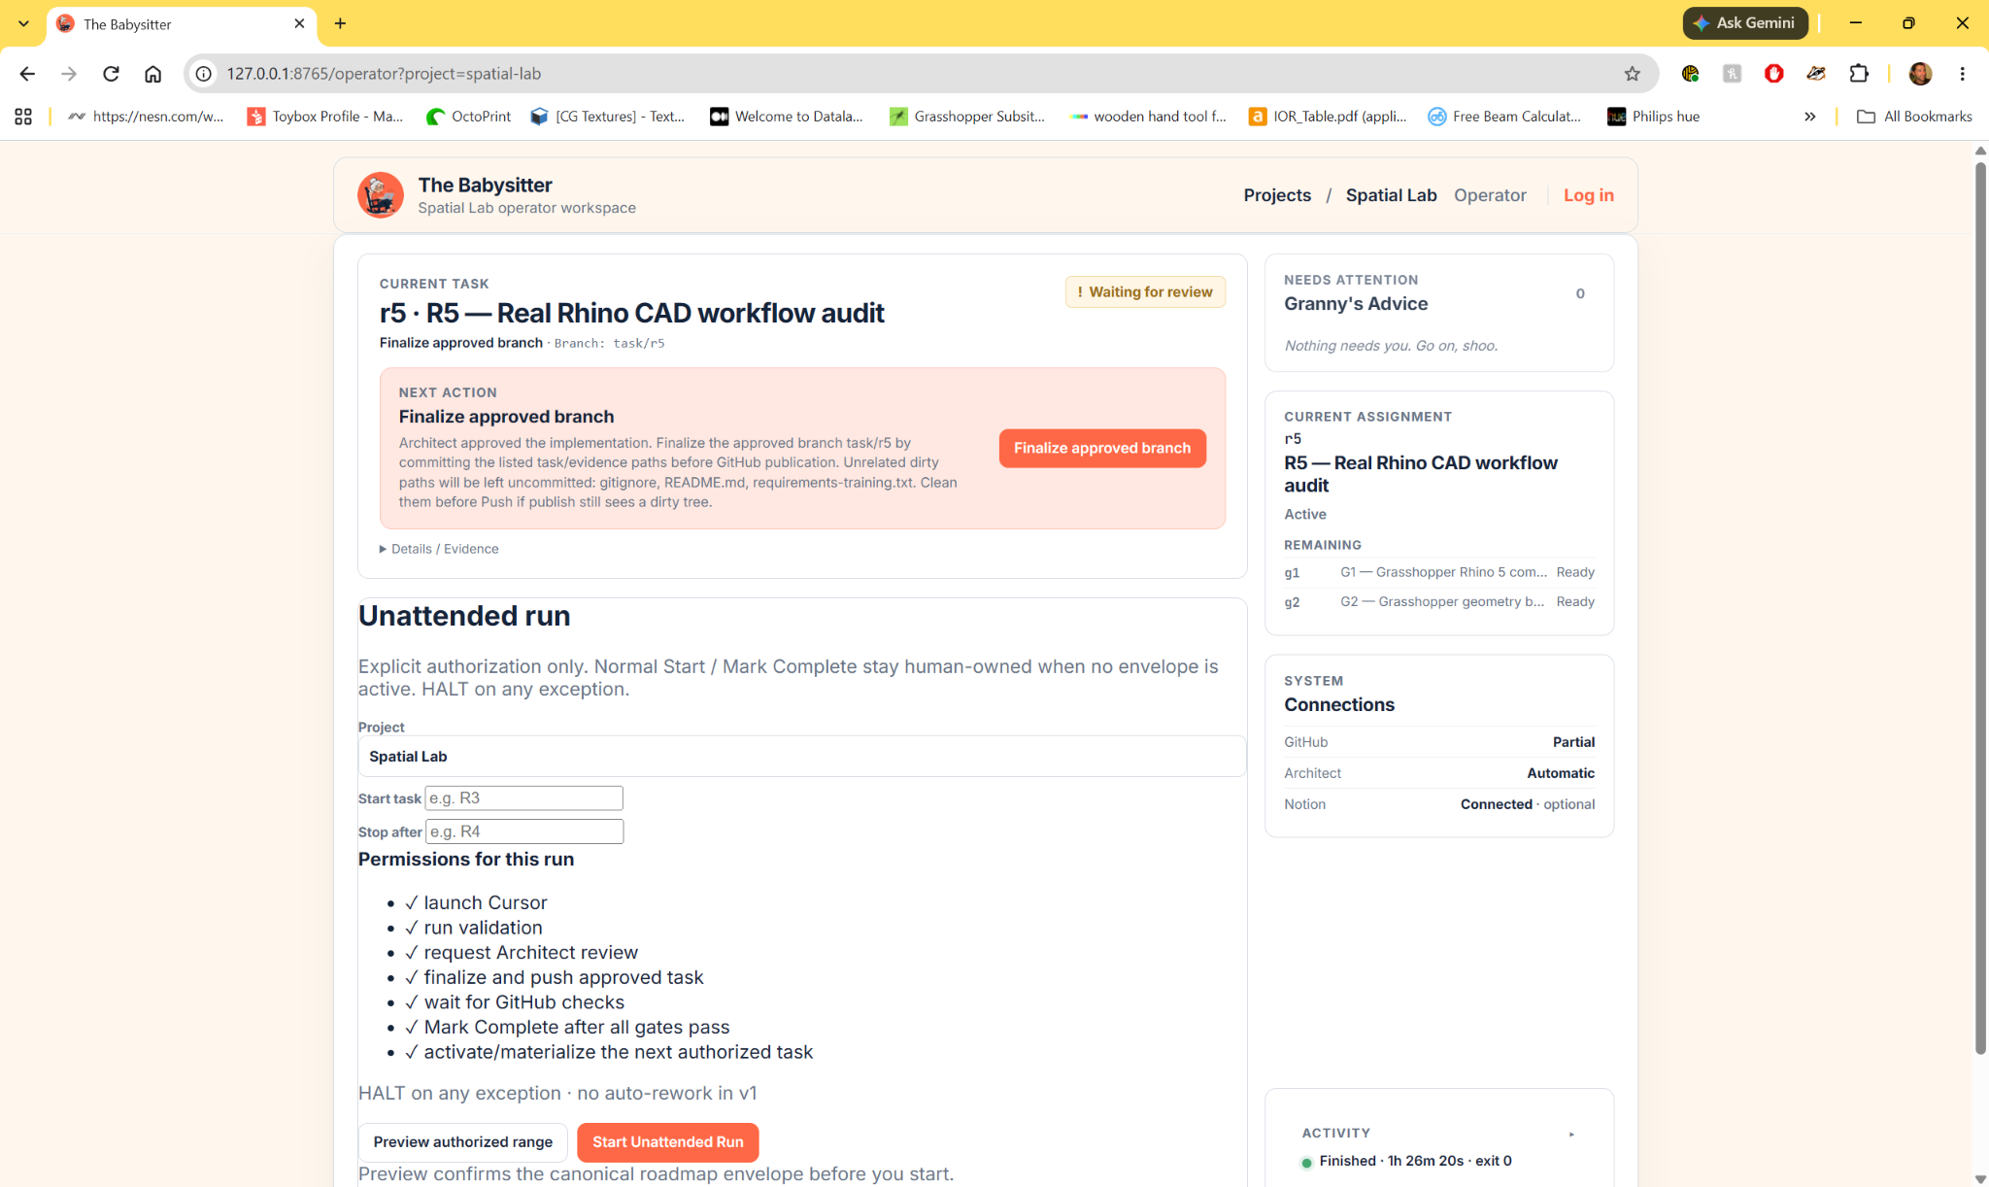Open the apps grid in bookmarks bar
Viewport: 1989px width, 1187px height.
(23, 117)
